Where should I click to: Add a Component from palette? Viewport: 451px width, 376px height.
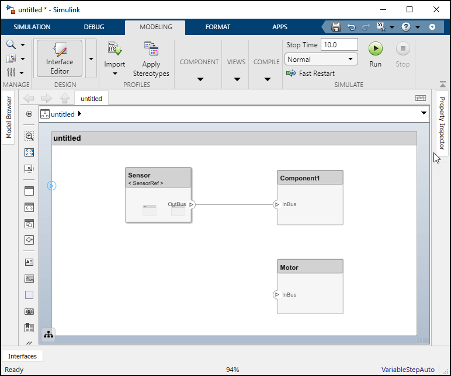click(29, 191)
